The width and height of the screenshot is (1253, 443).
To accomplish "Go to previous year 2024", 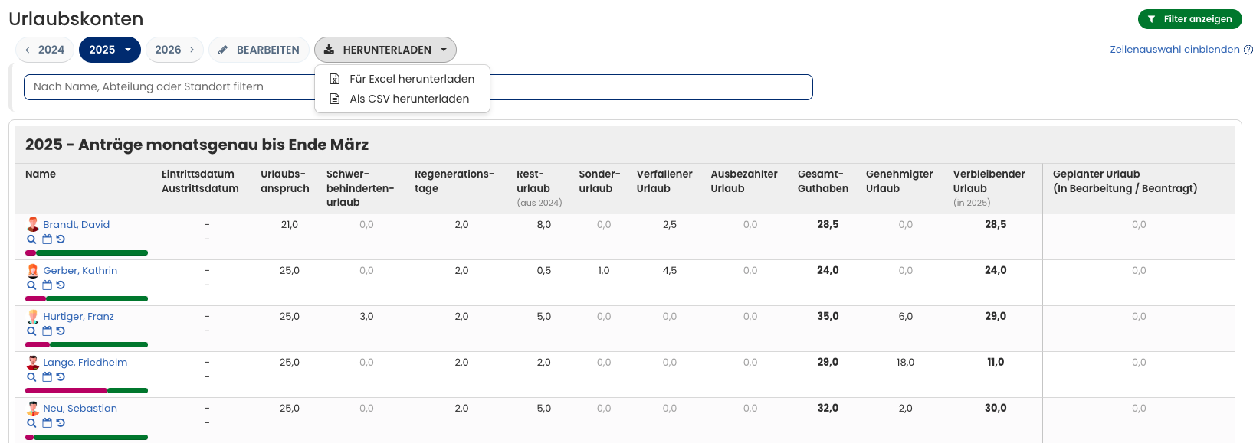I will (44, 50).
